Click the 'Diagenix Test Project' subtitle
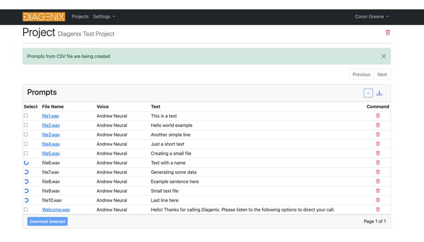The width and height of the screenshot is (424, 242). 86,34
